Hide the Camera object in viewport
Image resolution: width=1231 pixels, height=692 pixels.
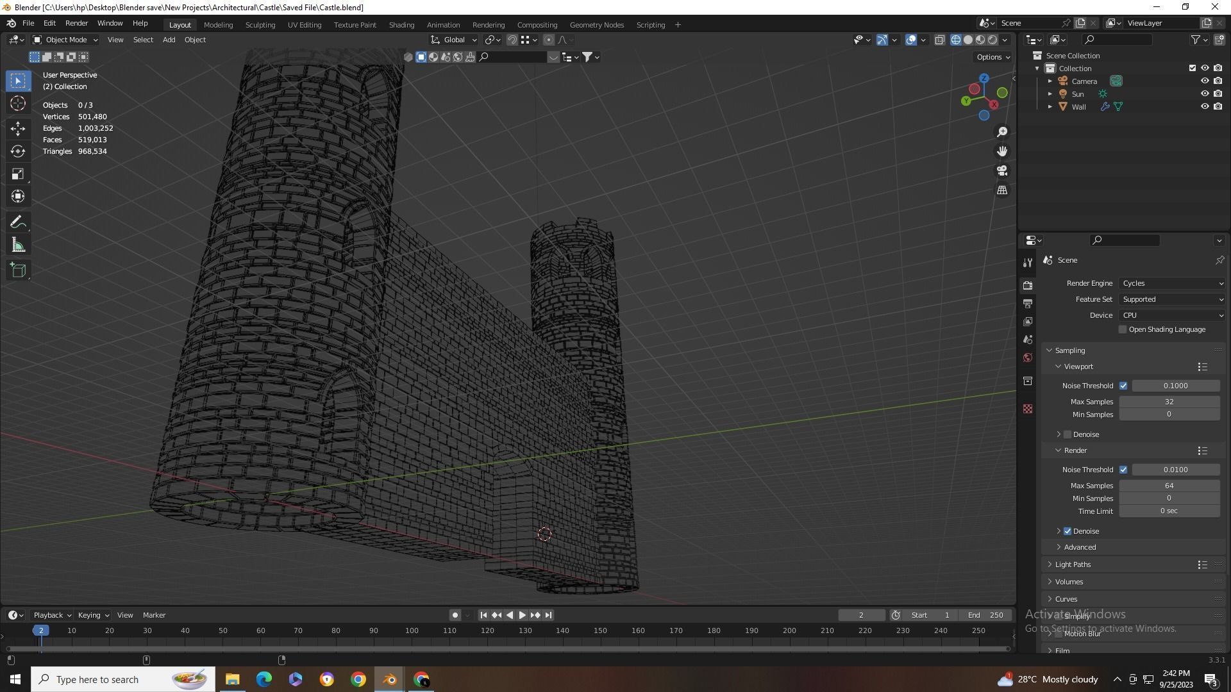pos(1205,81)
